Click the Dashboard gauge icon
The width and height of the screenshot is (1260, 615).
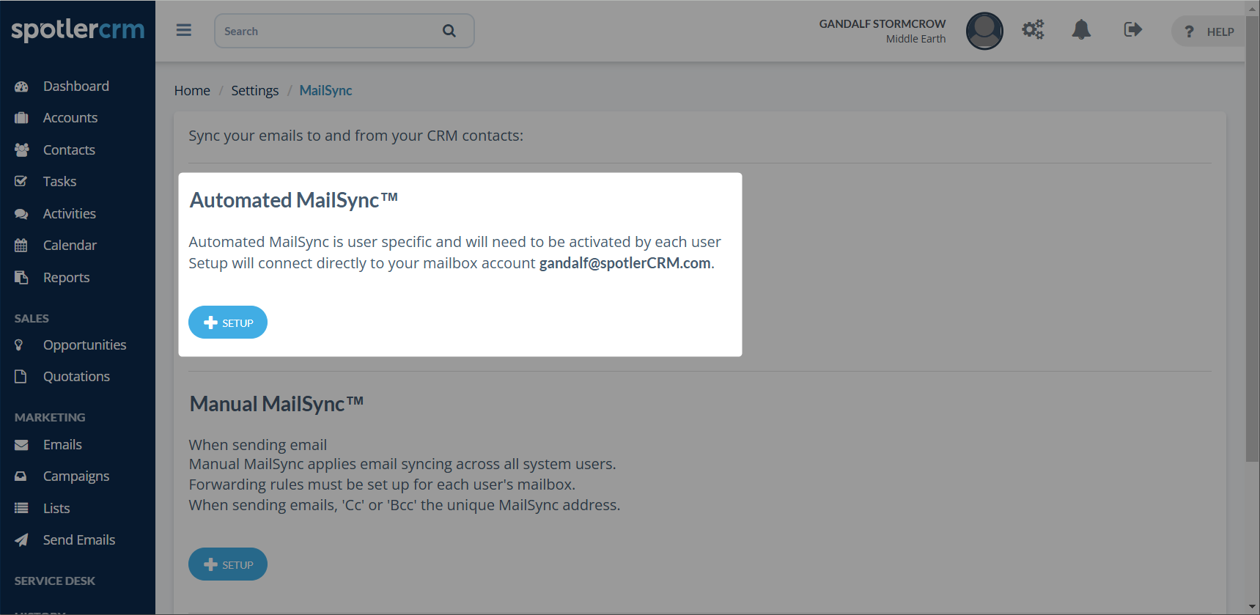(x=21, y=86)
